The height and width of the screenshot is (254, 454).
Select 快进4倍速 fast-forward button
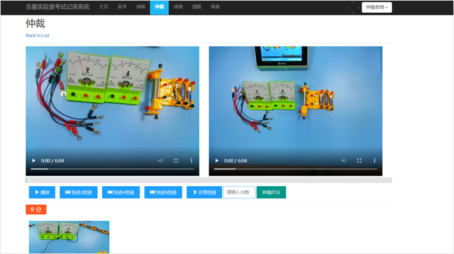pos(121,192)
